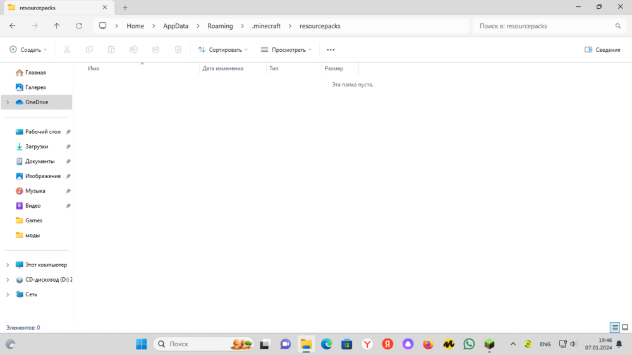Show hidden system tray icons
The height and width of the screenshot is (355, 632).
(x=513, y=344)
